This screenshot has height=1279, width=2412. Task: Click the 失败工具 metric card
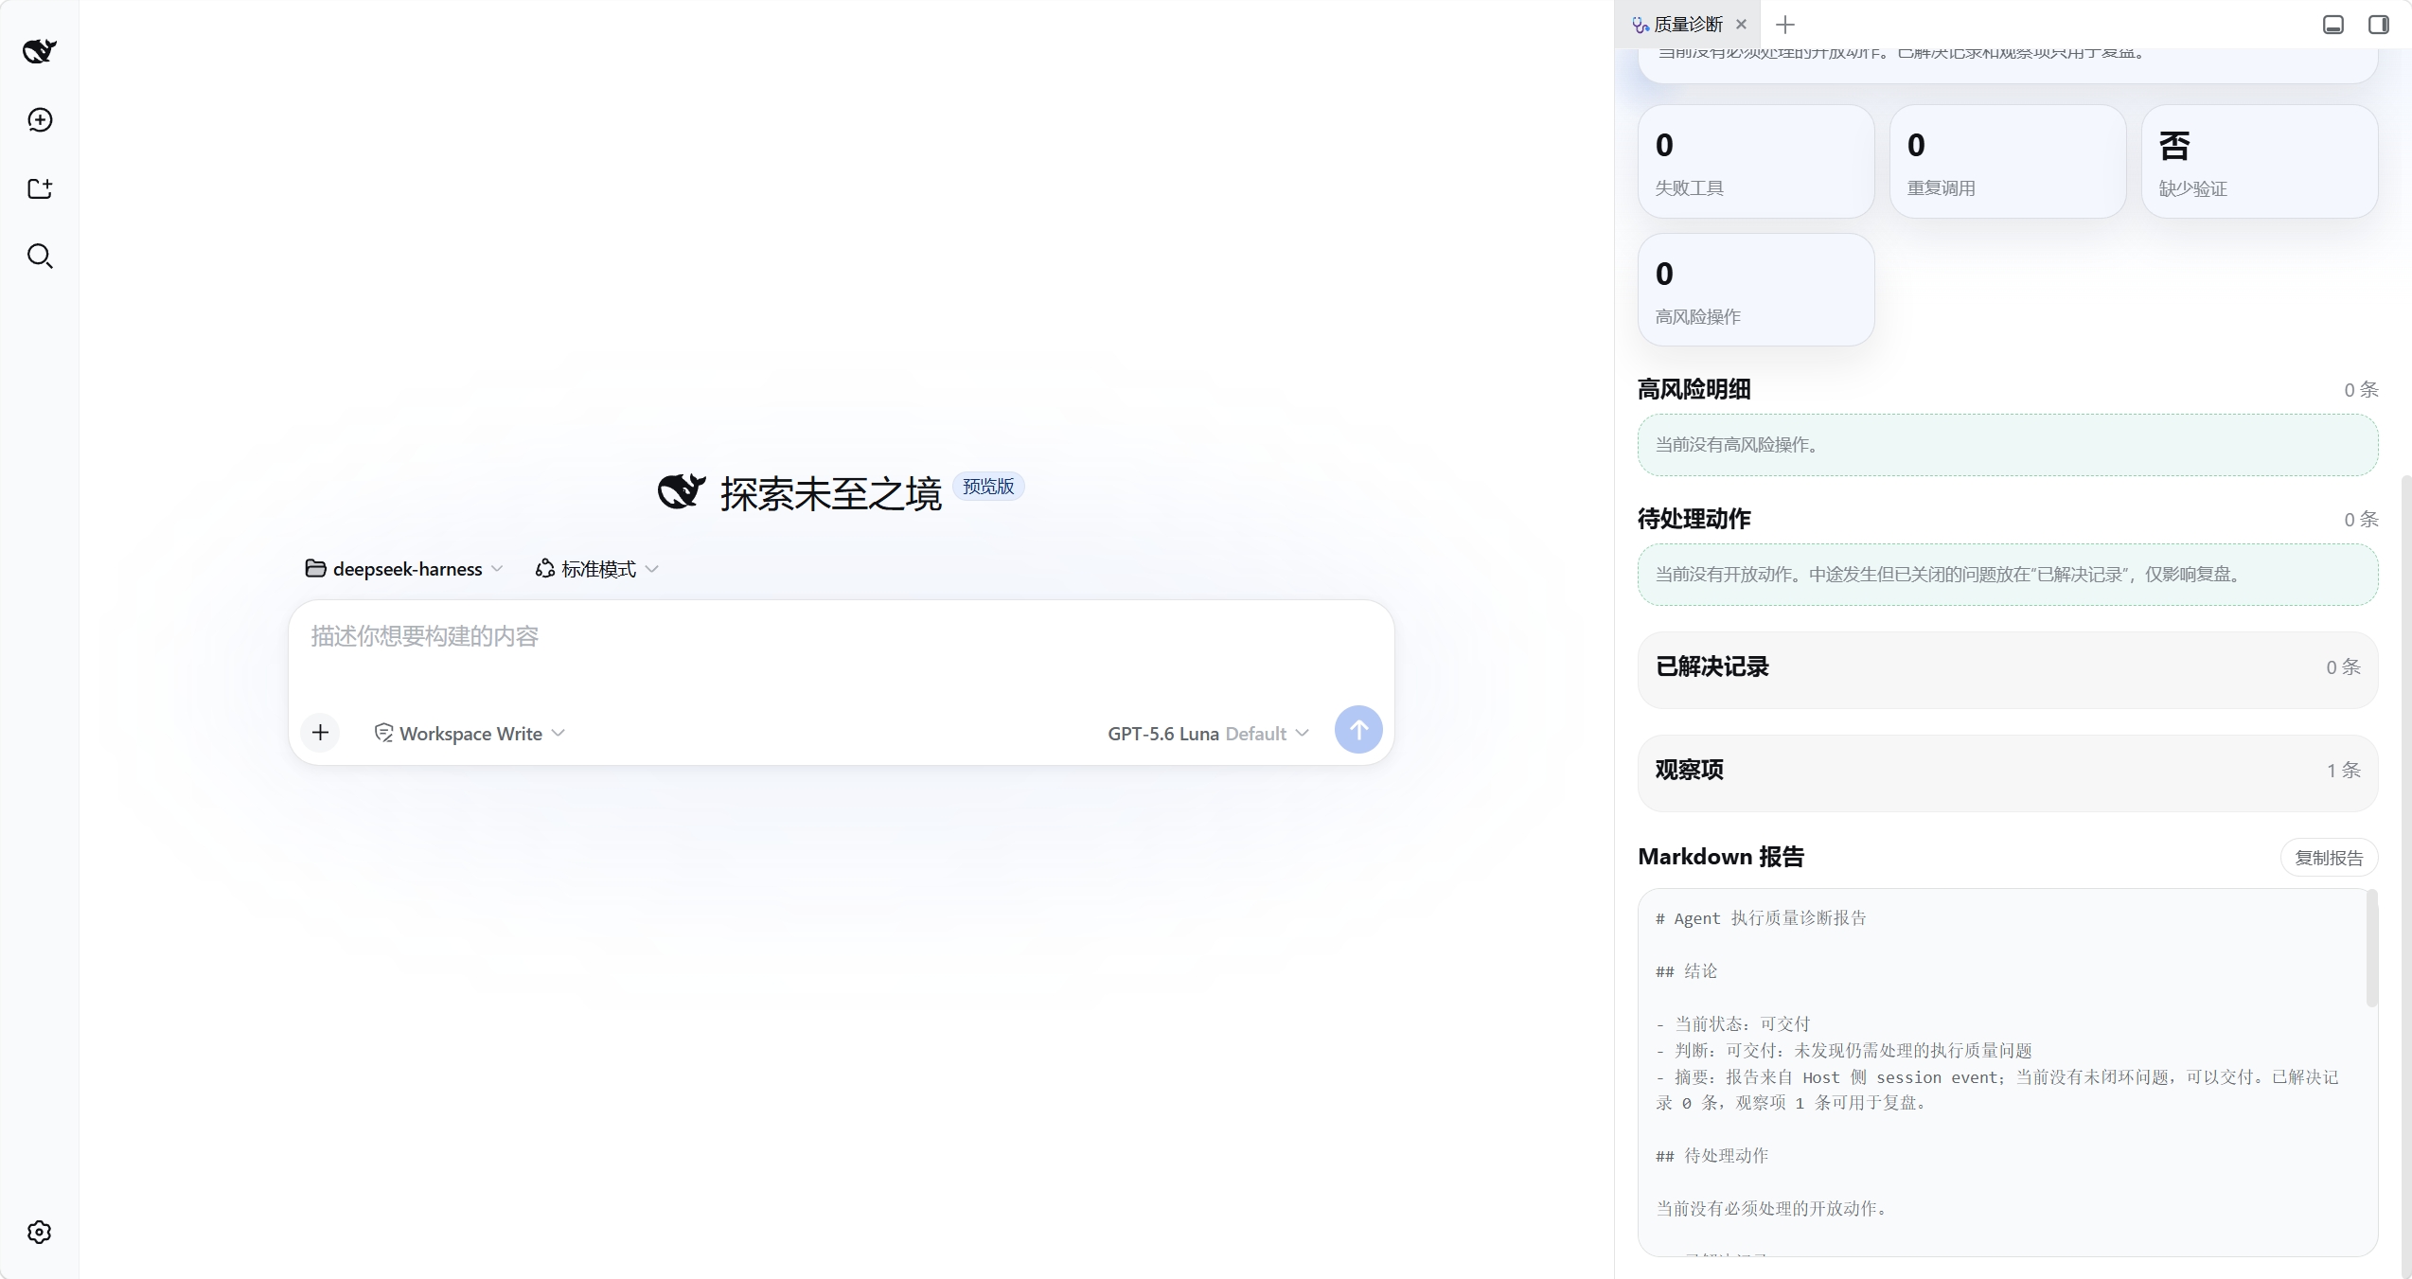pyautogui.click(x=1756, y=161)
